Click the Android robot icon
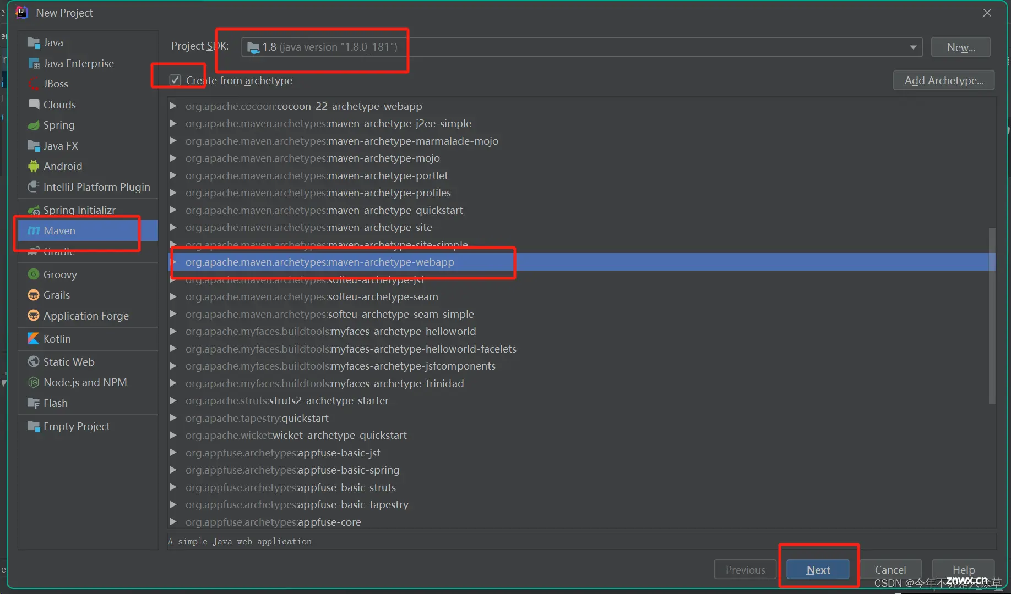 point(34,166)
